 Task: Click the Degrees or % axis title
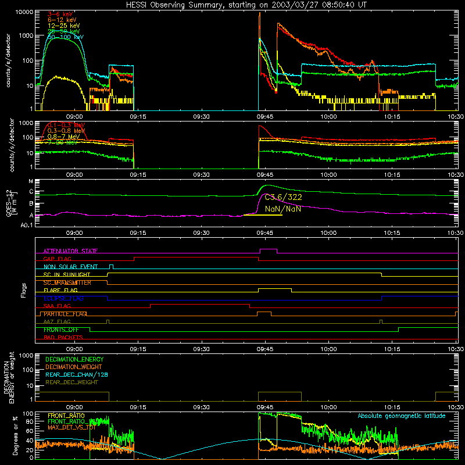pyautogui.click(x=15, y=435)
